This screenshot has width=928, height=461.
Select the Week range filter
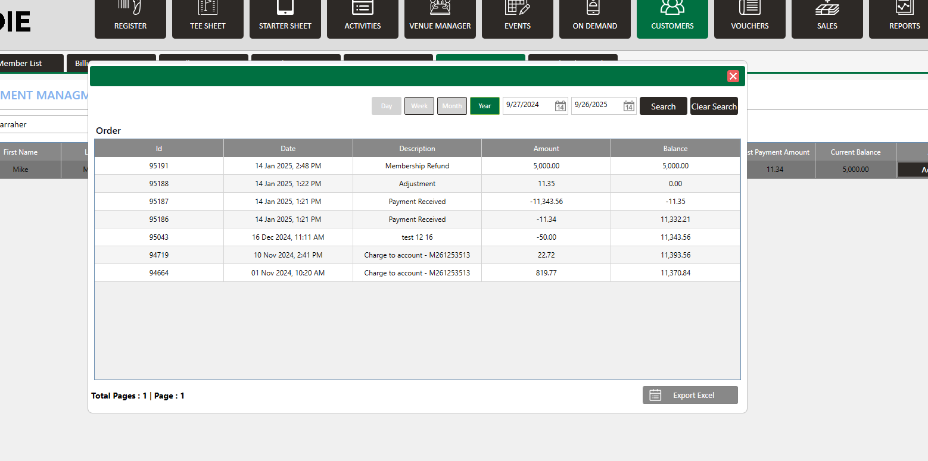point(419,106)
